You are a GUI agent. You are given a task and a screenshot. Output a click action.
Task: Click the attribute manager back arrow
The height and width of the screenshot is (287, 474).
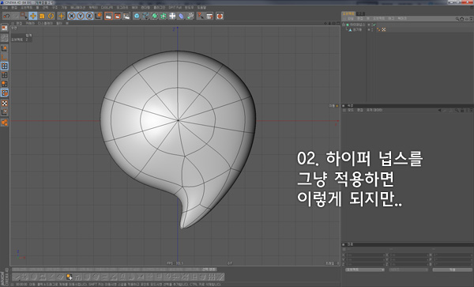(x=439, y=111)
